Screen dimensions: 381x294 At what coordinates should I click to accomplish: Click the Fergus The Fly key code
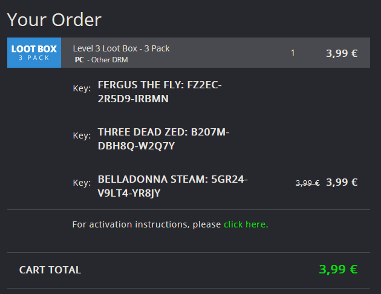click(160, 92)
